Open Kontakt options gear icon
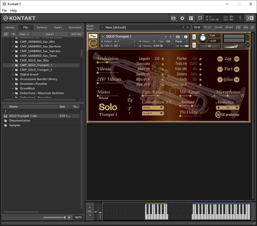The image size is (257, 226). point(182,18)
